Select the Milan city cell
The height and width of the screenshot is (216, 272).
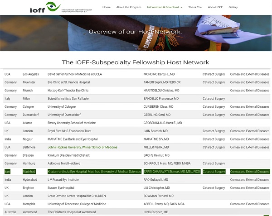[26, 99]
